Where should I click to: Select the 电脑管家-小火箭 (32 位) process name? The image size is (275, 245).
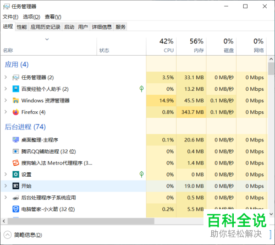pyautogui.click(x=48, y=209)
